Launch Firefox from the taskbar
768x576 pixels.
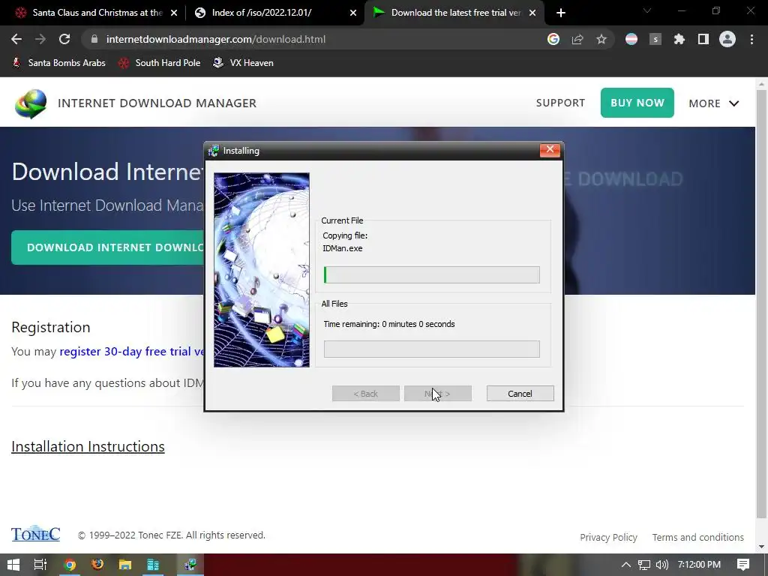coord(97,565)
